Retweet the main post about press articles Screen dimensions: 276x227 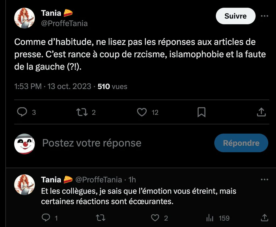pos(82,112)
